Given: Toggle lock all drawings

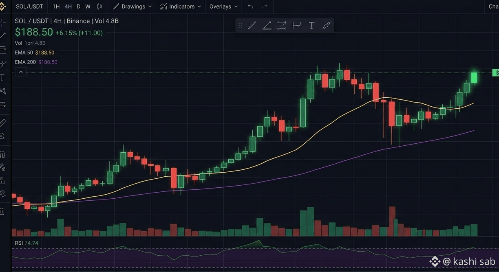Looking at the screenshot, I should click(x=2, y=180).
